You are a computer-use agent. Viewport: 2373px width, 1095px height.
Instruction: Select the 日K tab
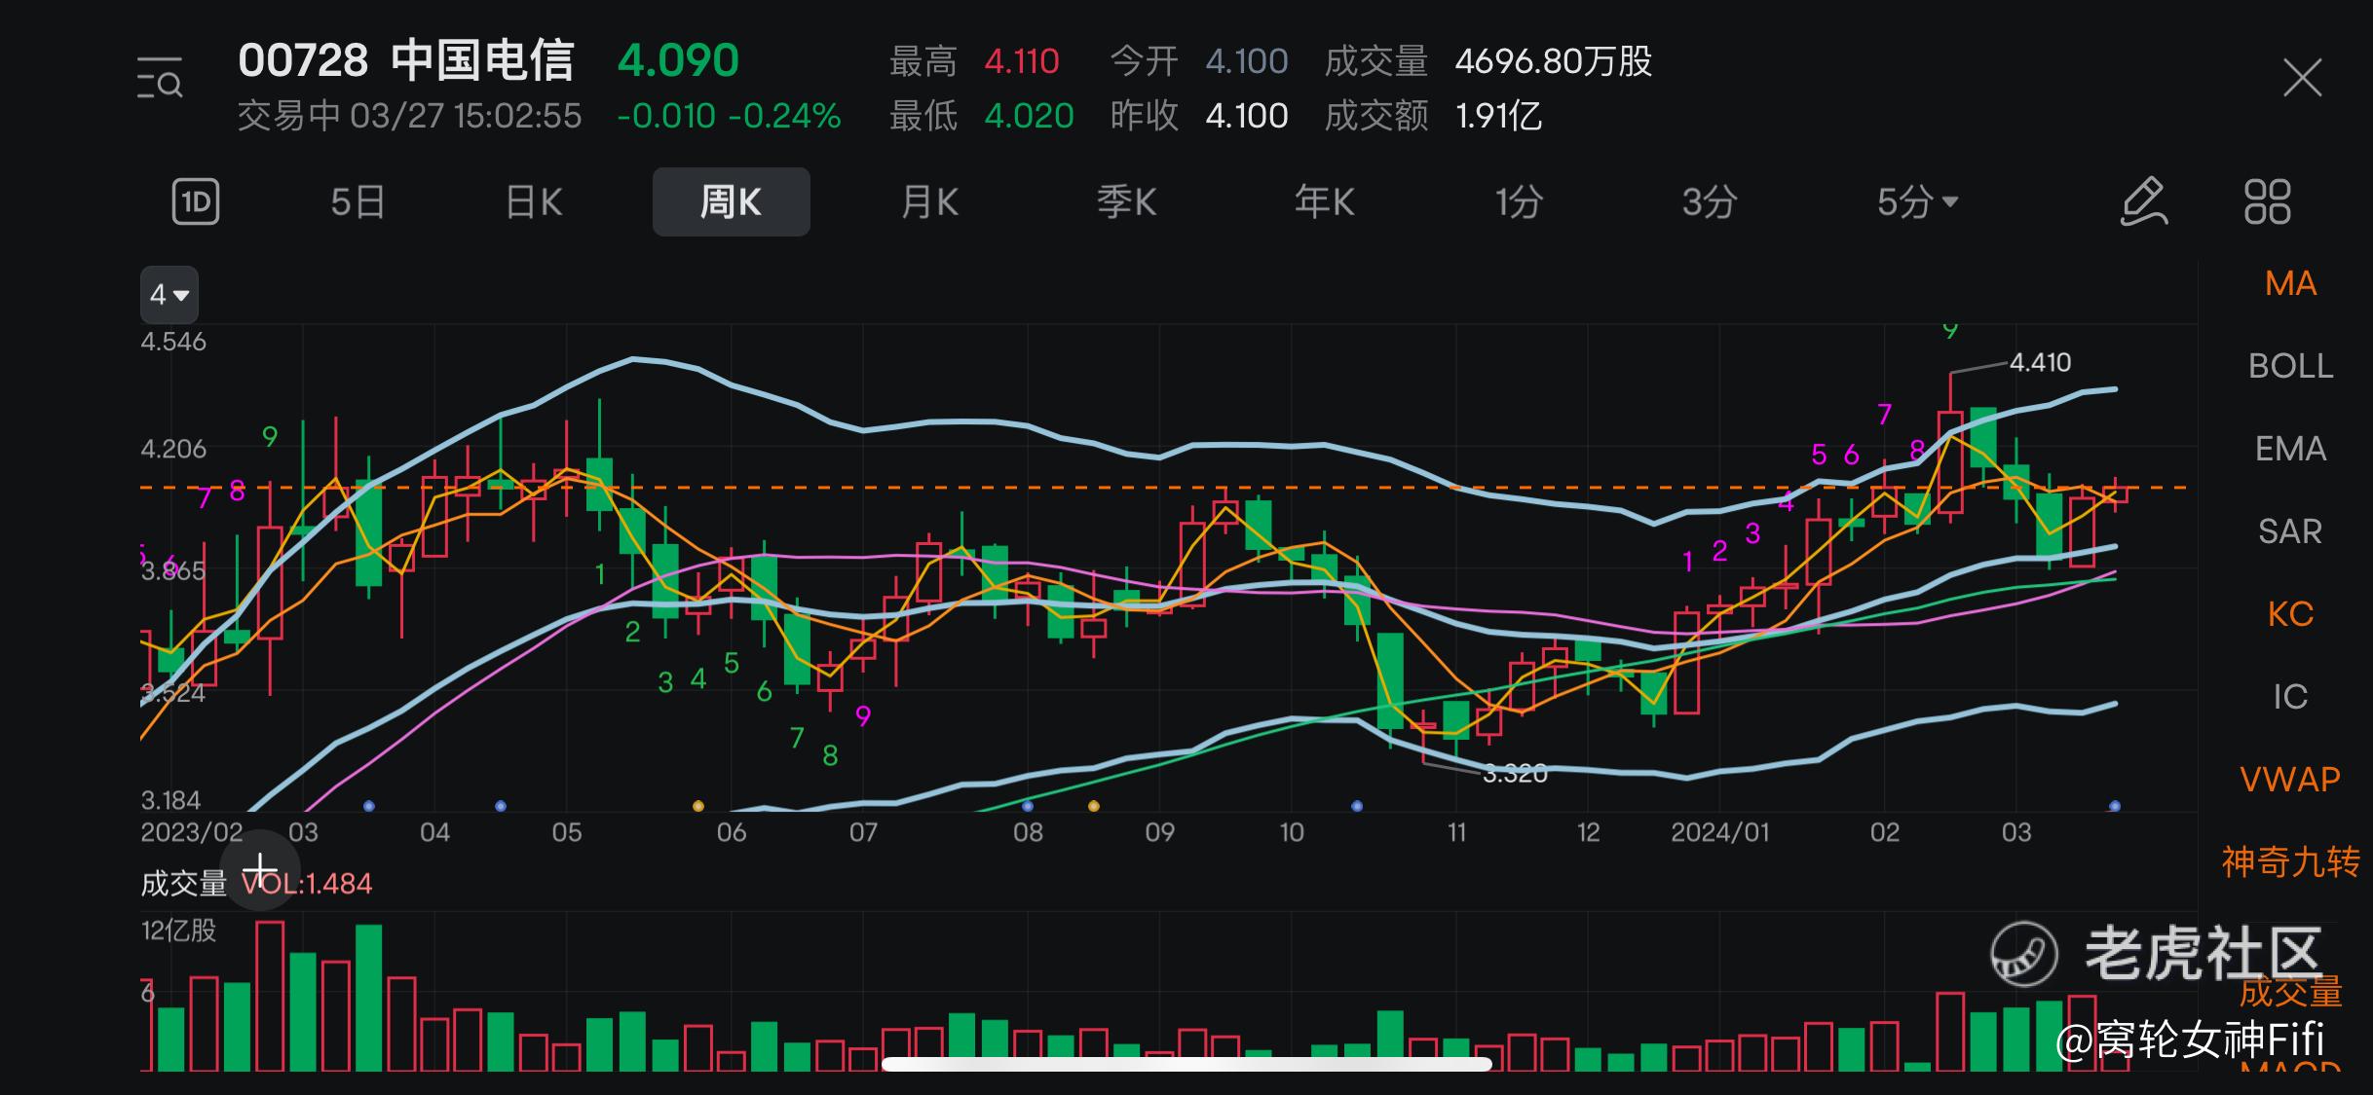(534, 202)
